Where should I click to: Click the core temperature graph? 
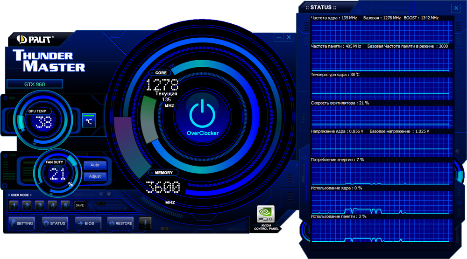pyautogui.click(x=382, y=89)
